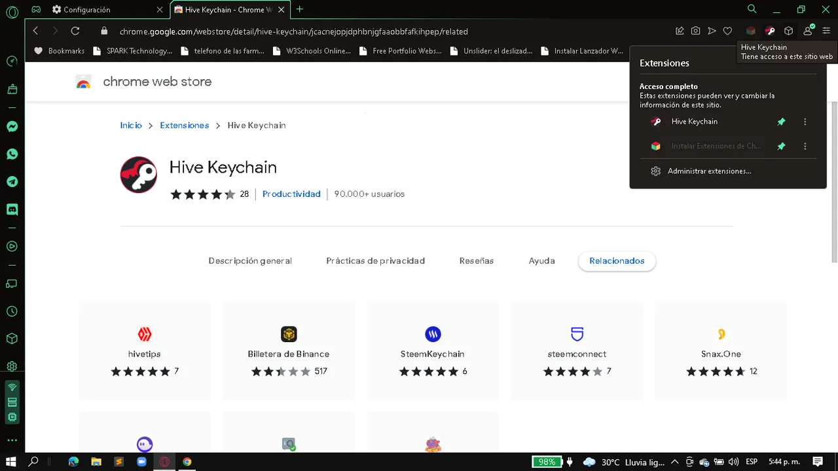Open the Opera GX main menu logo
Image resolution: width=838 pixels, height=471 pixels.
coord(12,12)
